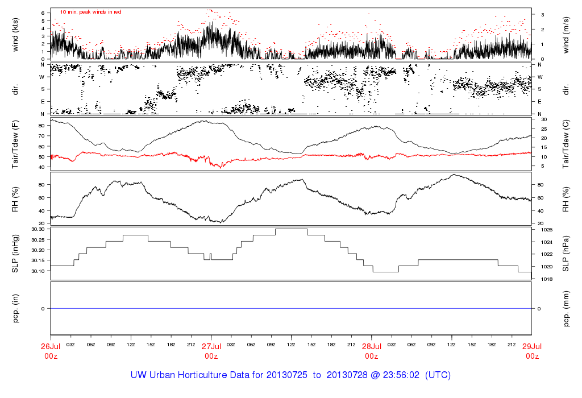The width and height of the screenshot is (582, 398).
Task: Click the '1020' hPa tick value
Action: click(x=547, y=267)
